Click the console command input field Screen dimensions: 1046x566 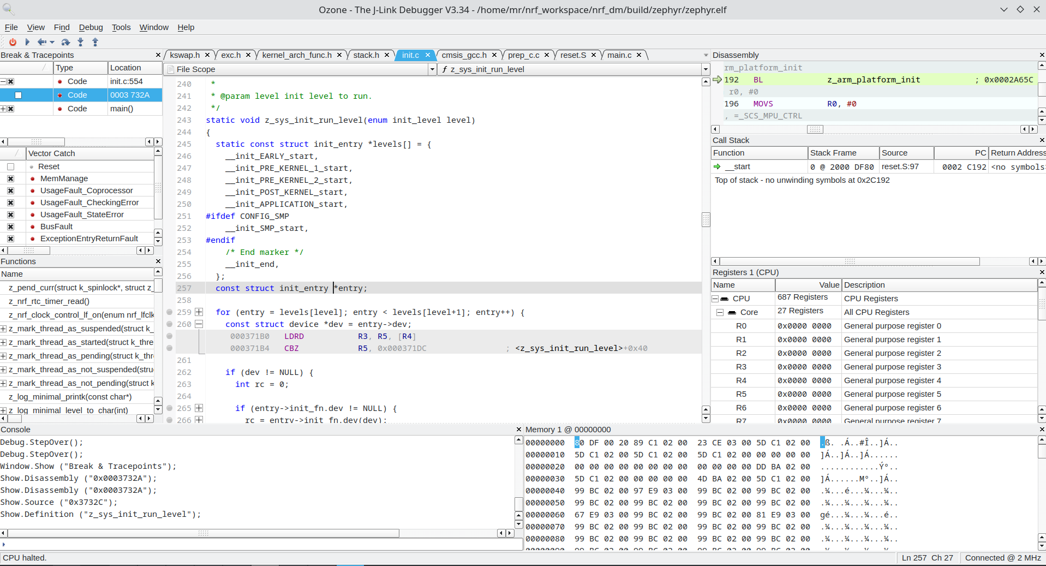(262, 544)
